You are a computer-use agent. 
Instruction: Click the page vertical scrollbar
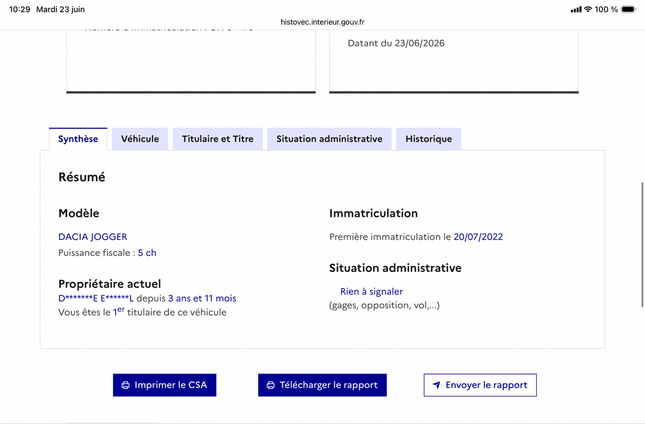click(x=642, y=245)
